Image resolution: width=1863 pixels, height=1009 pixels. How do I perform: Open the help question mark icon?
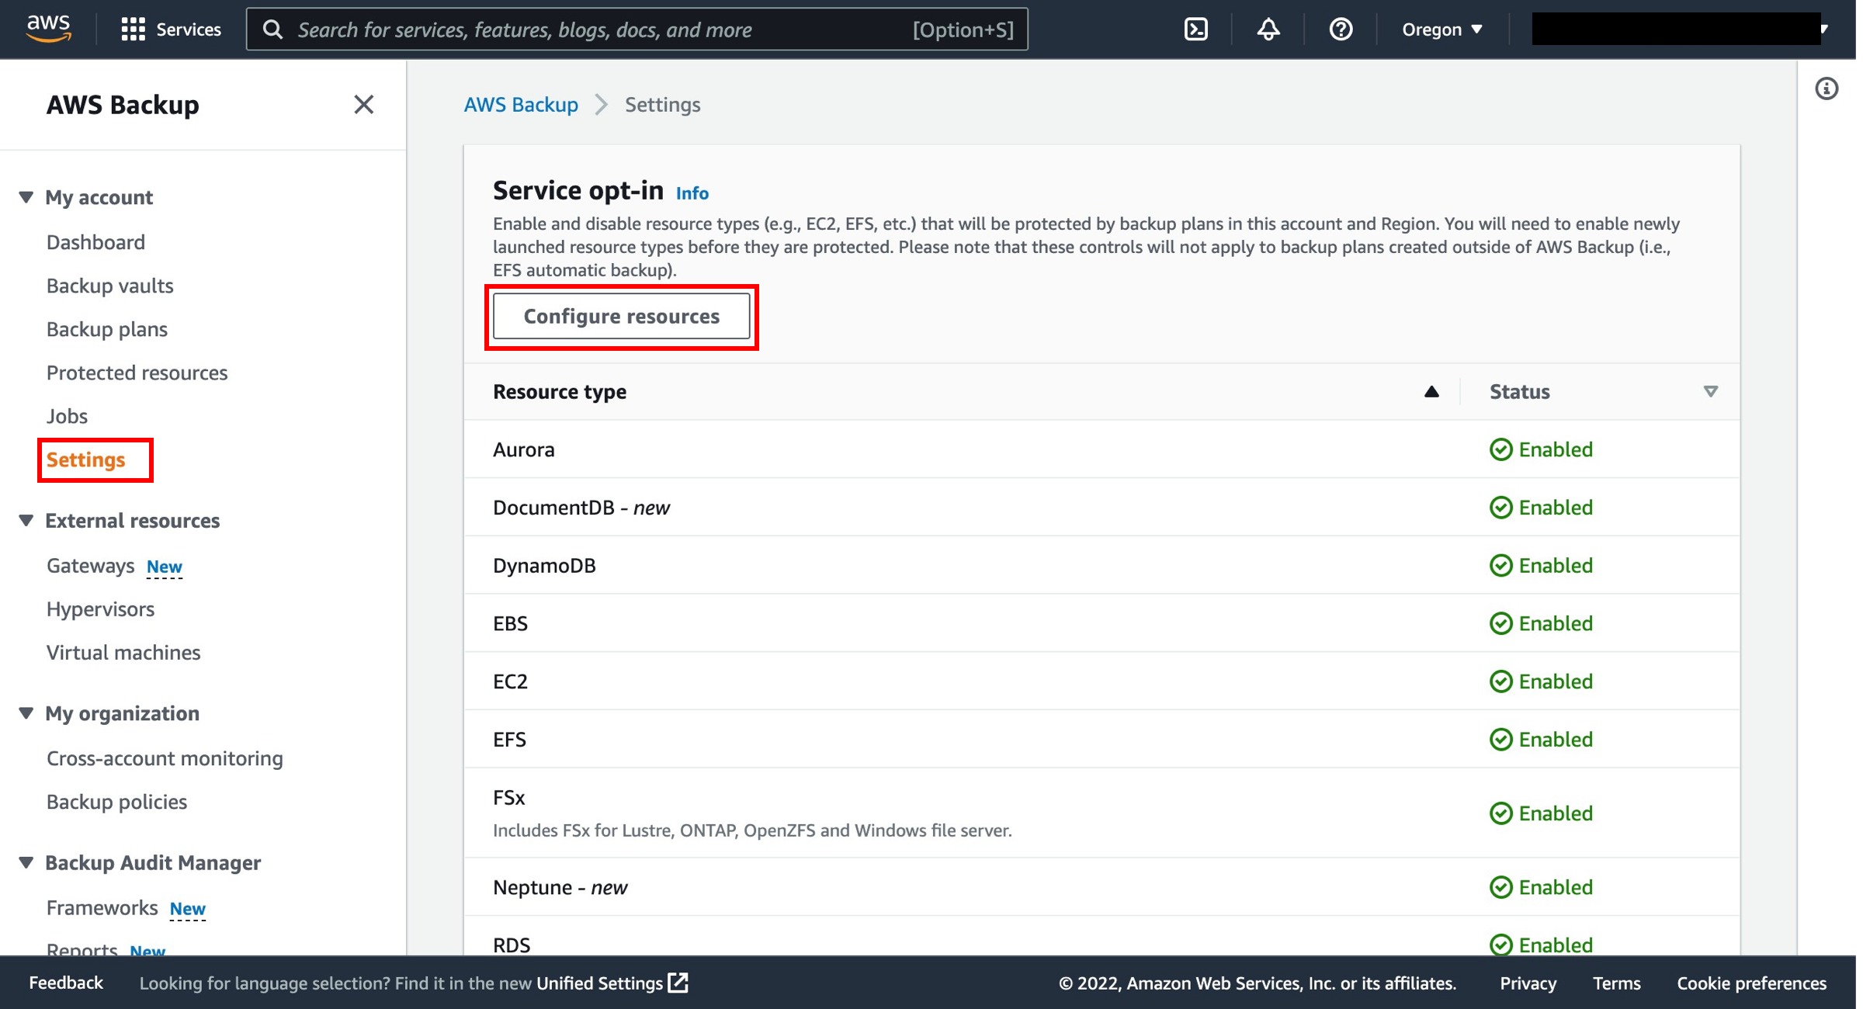(1341, 29)
